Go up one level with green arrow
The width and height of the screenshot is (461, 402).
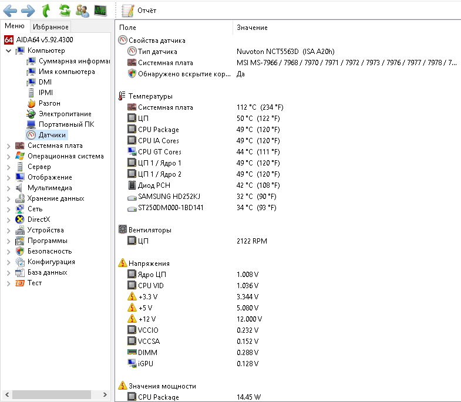(46, 10)
